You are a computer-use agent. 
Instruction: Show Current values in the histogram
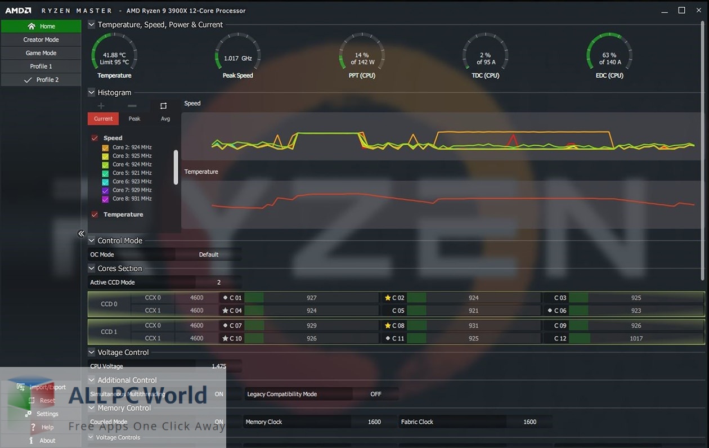(104, 119)
